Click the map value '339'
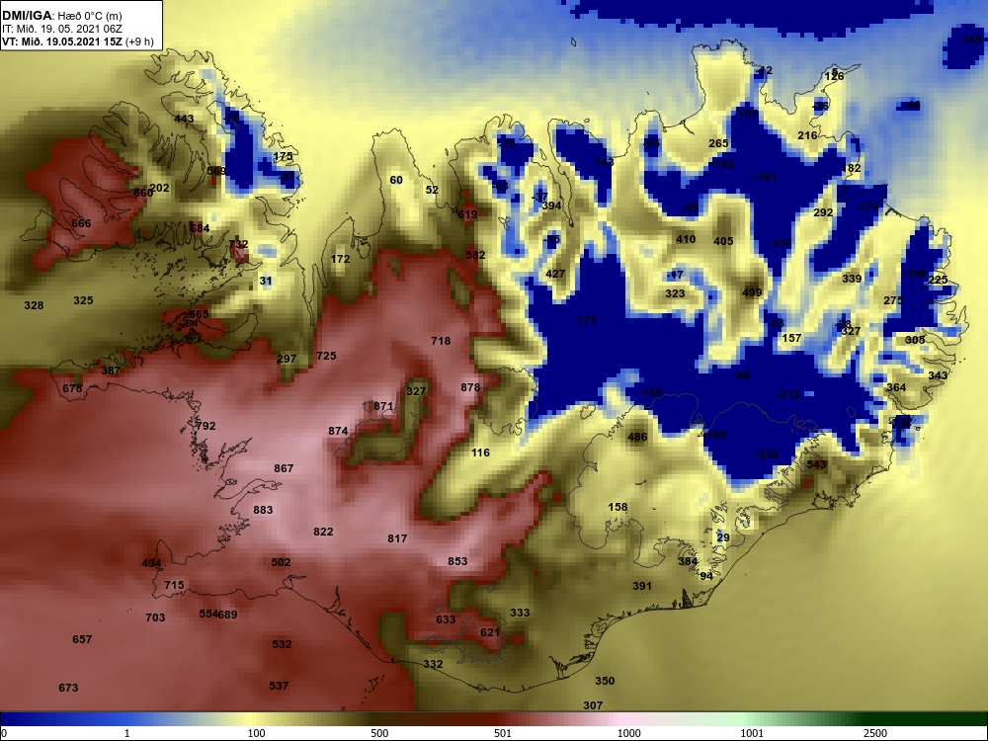 pos(852,279)
